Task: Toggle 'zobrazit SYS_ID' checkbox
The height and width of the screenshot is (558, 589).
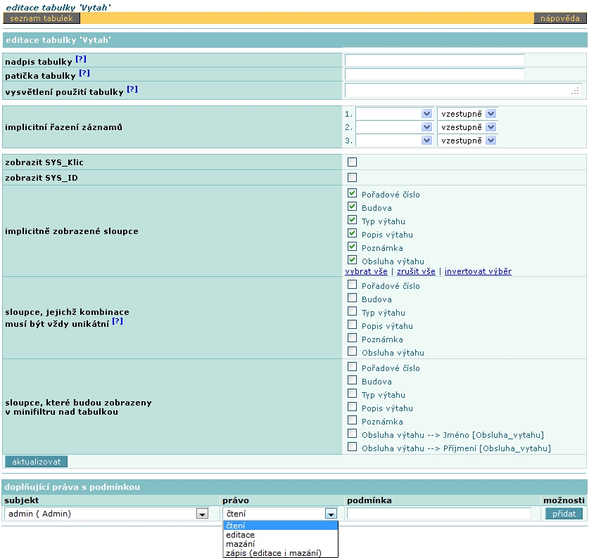Action: click(x=352, y=177)
